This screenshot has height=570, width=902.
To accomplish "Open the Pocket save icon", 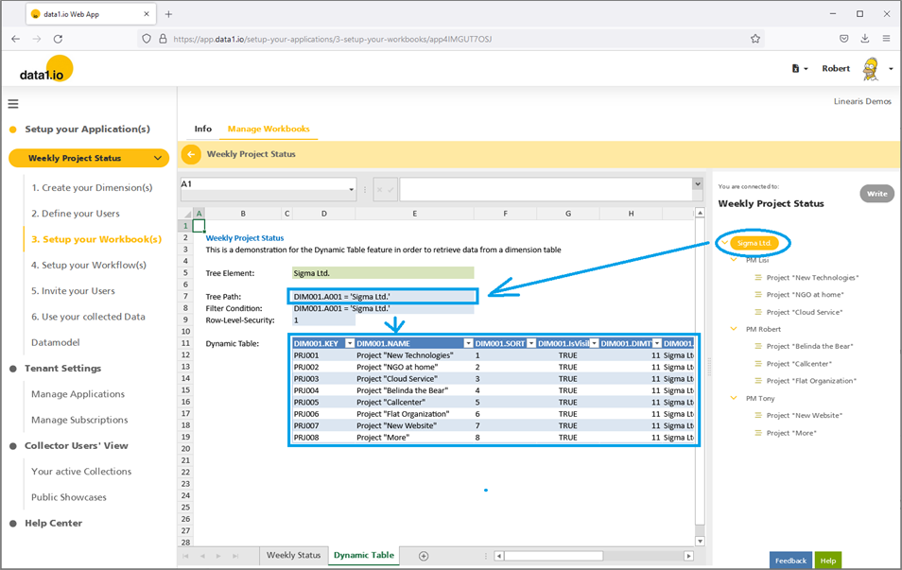I will (844, 39).
